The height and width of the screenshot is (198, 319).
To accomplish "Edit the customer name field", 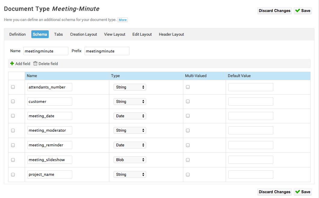I will coord(50,101).
